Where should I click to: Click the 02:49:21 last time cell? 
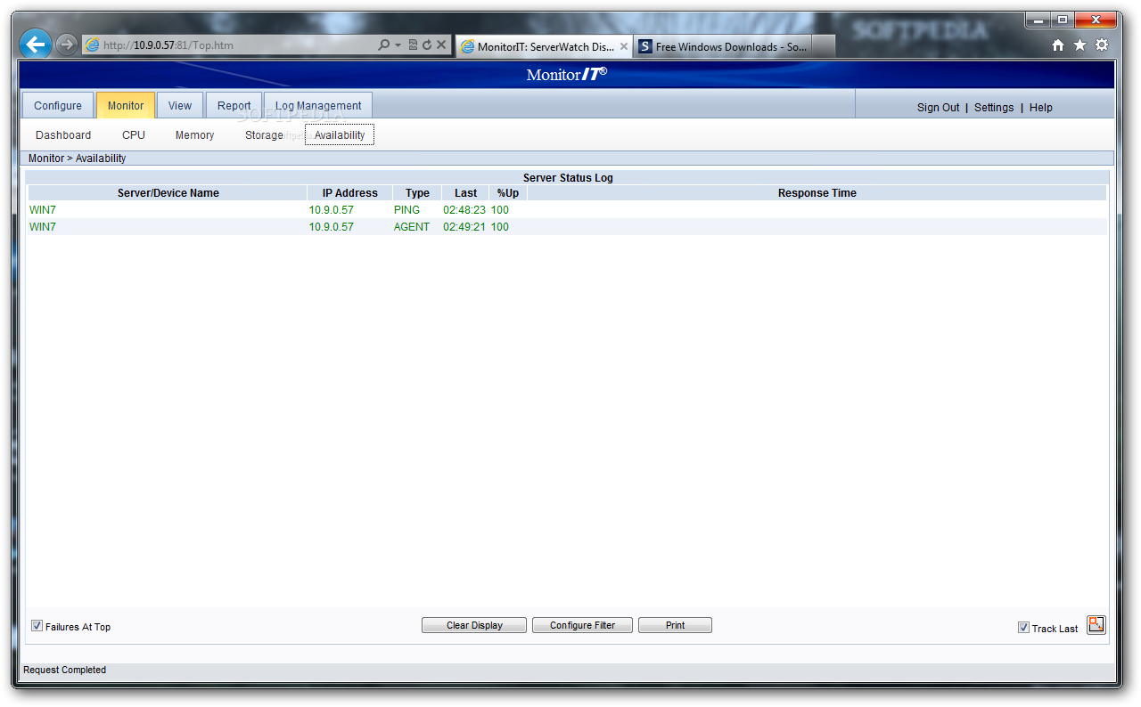tap(464, 227)
